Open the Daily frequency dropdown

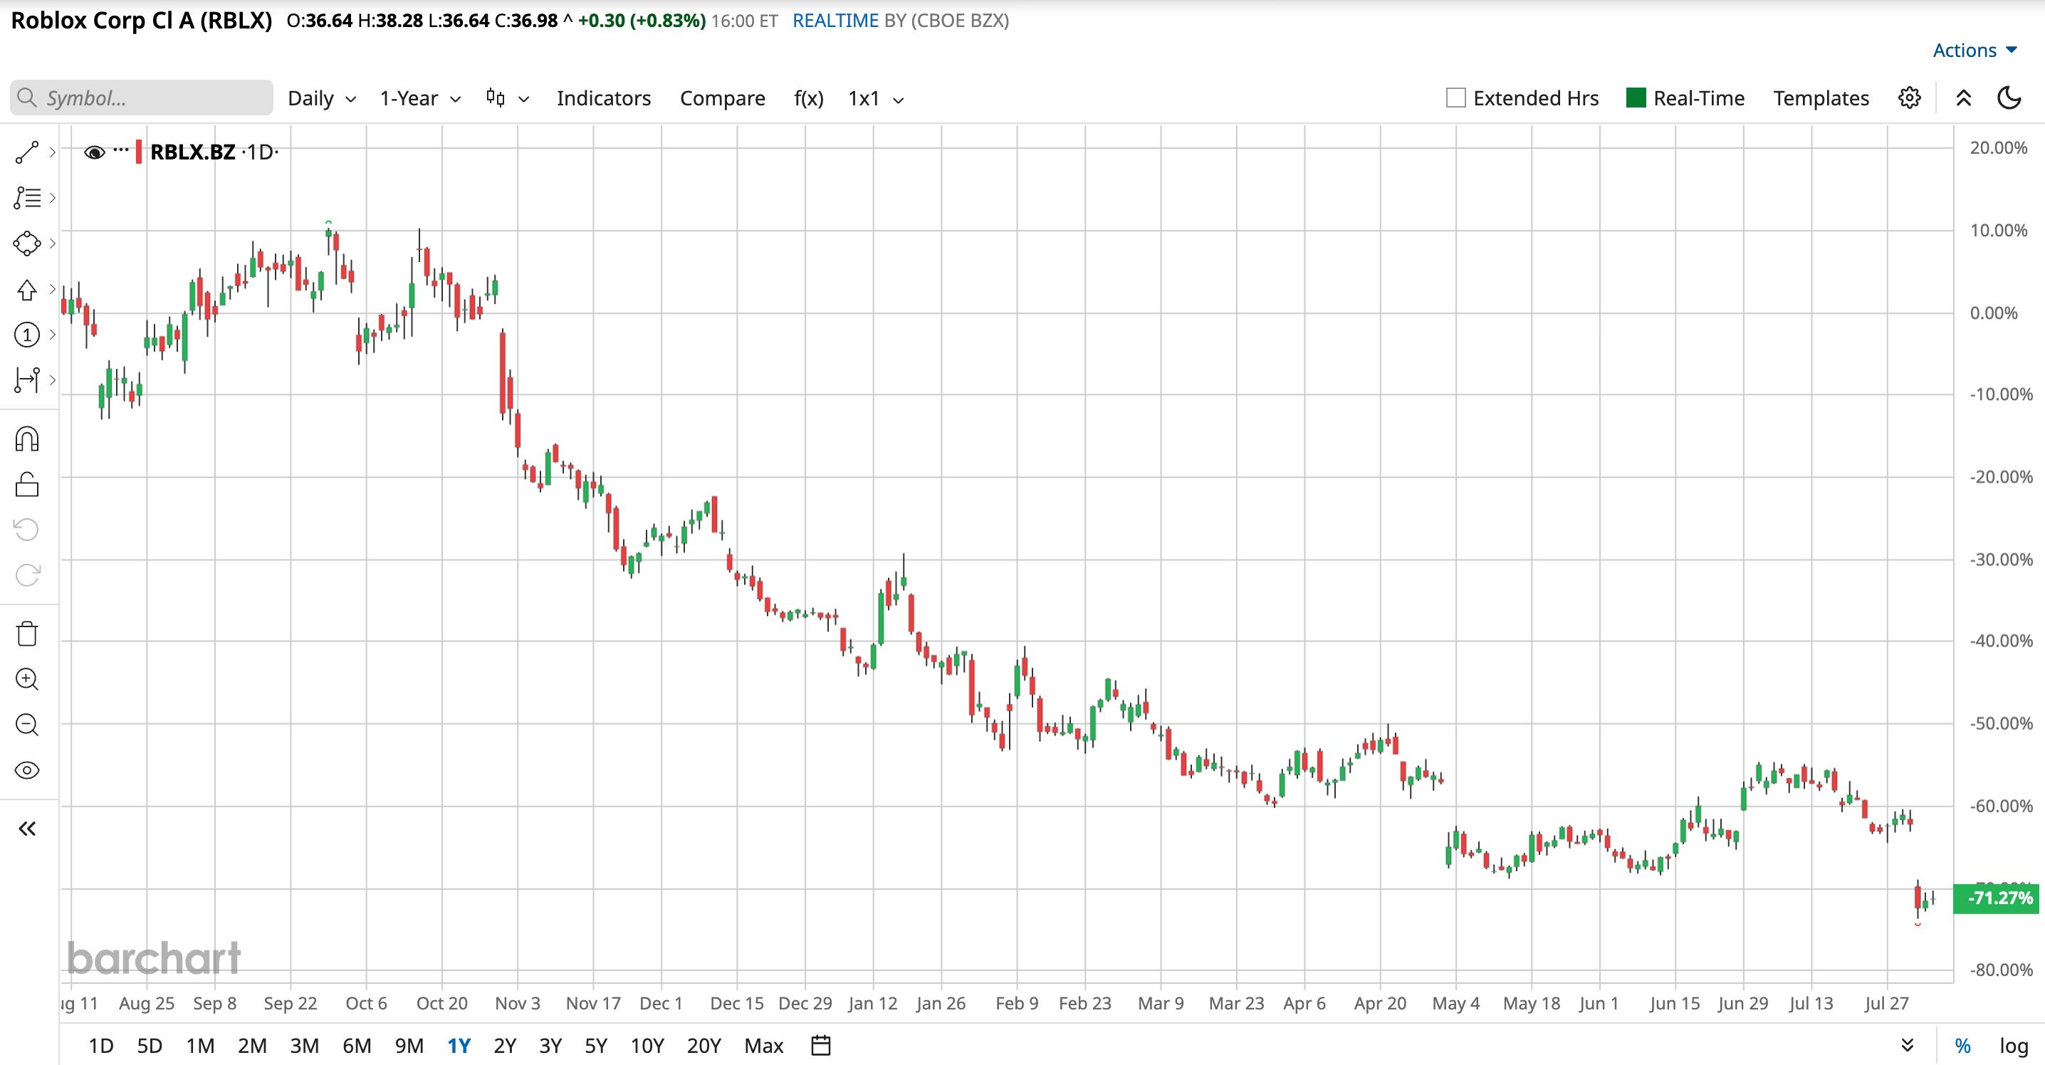pyautogui.click(x=322, y=98)
